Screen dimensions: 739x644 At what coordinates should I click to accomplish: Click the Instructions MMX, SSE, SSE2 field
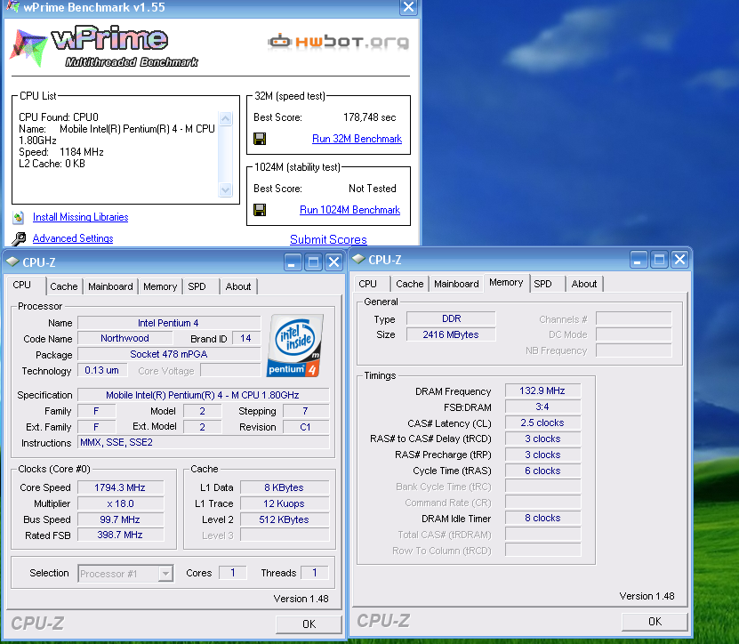(x=203, y=442)
